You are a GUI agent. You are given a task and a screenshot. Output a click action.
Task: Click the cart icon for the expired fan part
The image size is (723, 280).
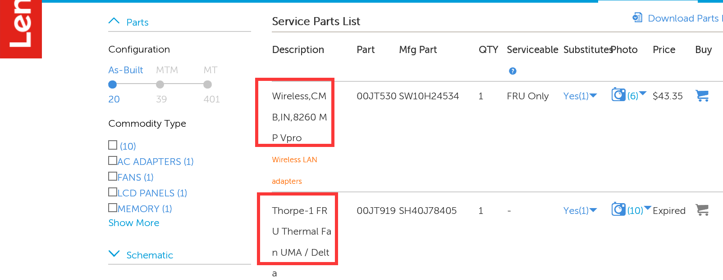702,210
